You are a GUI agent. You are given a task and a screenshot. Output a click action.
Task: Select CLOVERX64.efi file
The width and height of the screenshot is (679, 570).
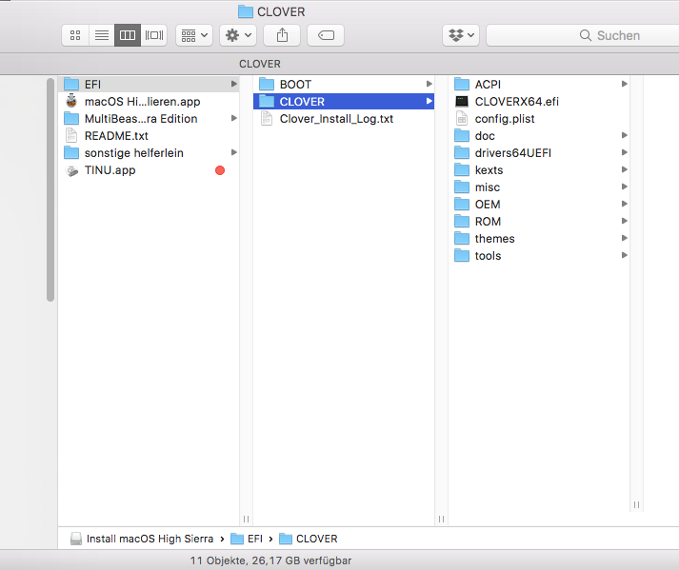click(x=539, y=101)
